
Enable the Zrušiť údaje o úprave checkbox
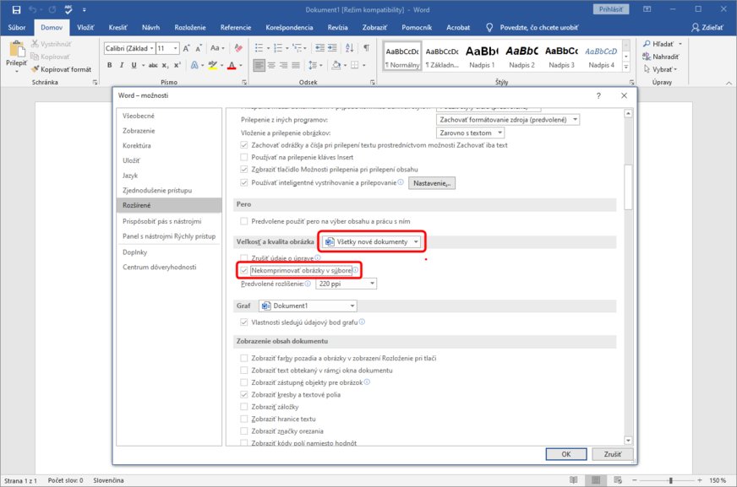(x=245, y=257)
